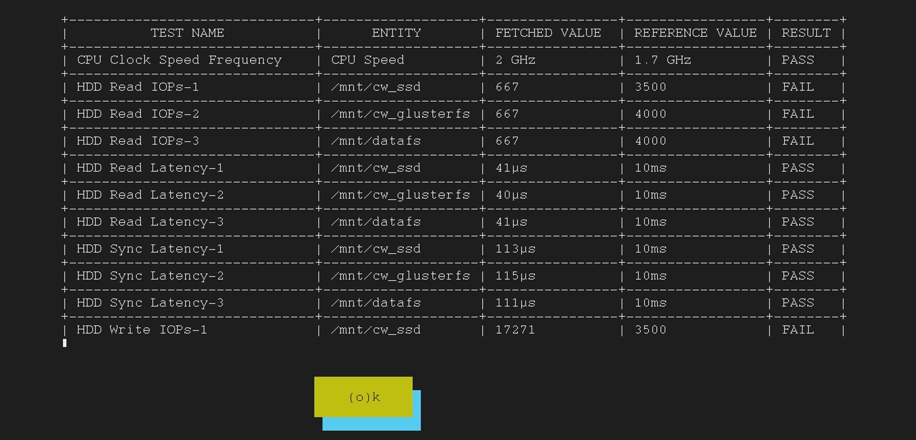The height and width of the screenshot is (440, 916).
Task: Click the 41µs value for Read Latency-1
Action: [x=511, y=168]
